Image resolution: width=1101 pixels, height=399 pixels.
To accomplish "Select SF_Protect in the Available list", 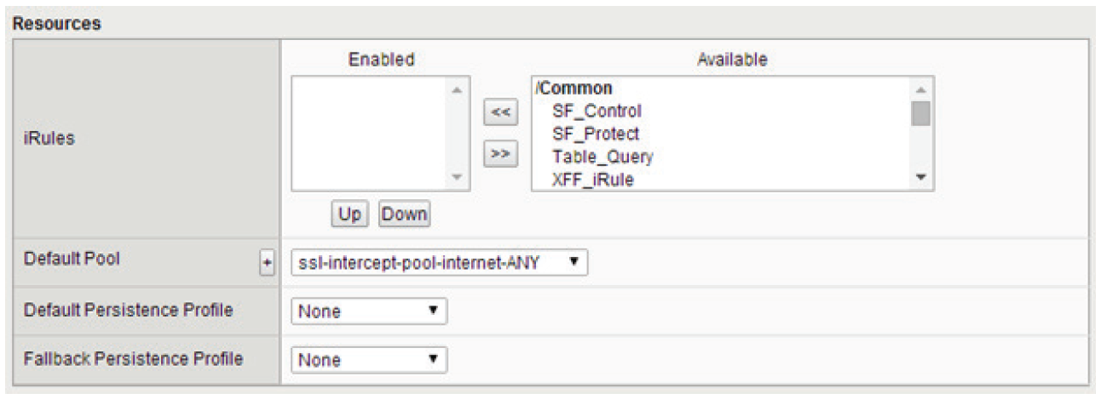I will pos(596,134).
